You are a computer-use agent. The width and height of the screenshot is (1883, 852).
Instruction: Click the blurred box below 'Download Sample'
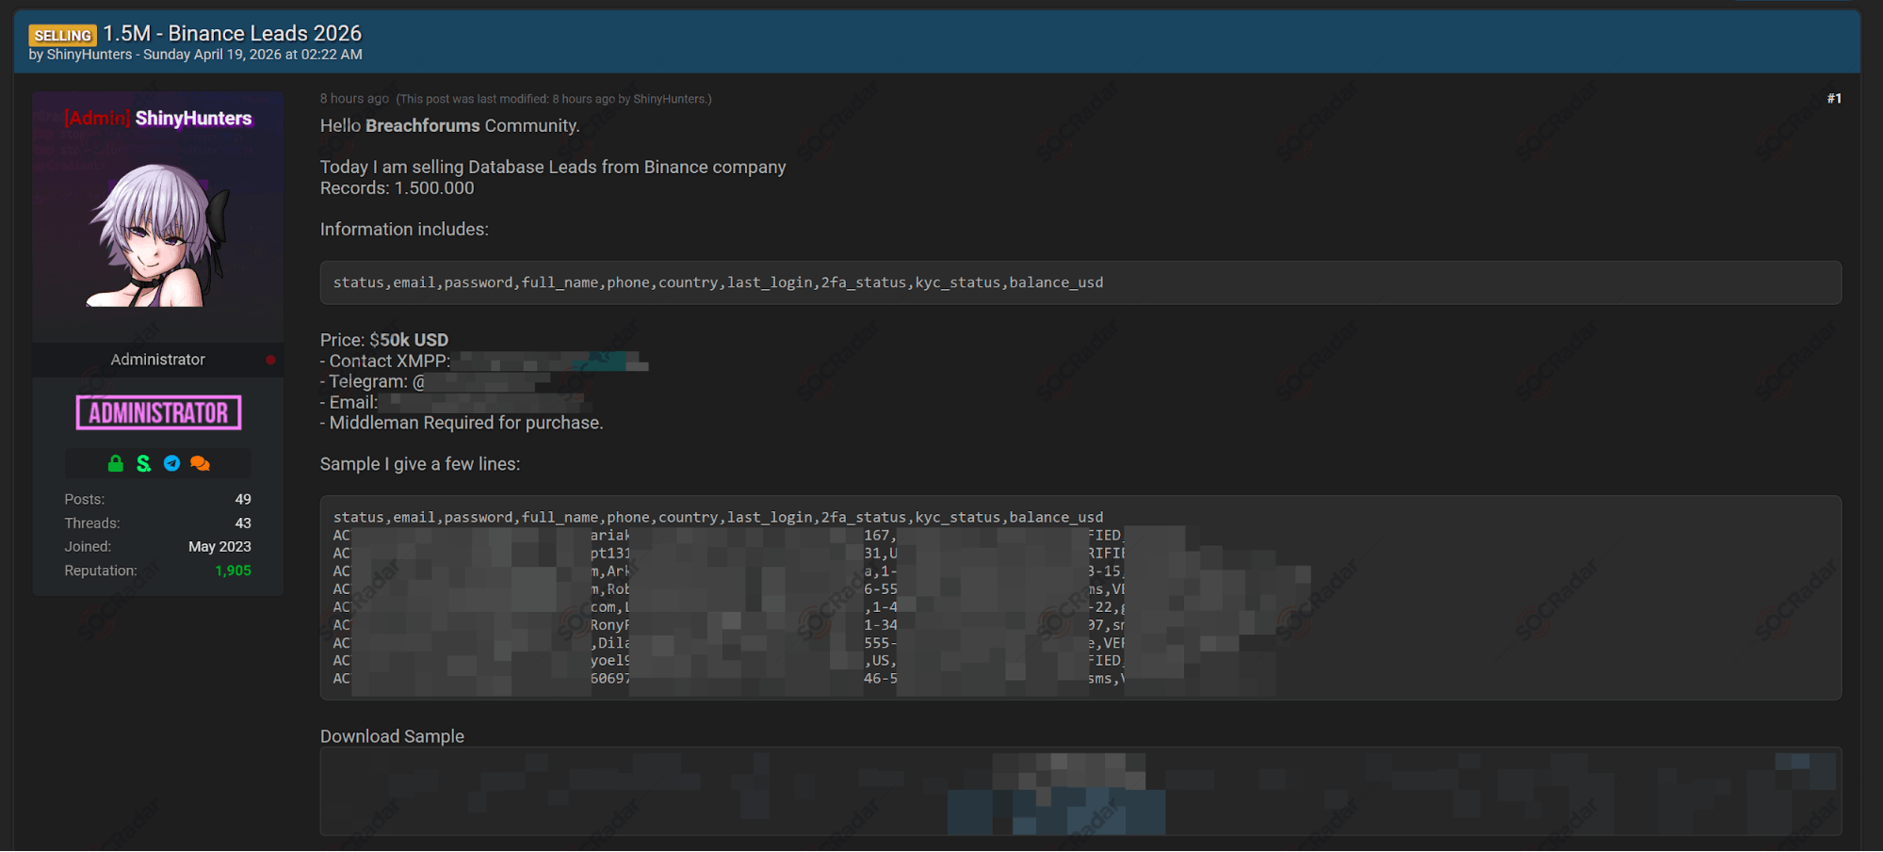1080,791
